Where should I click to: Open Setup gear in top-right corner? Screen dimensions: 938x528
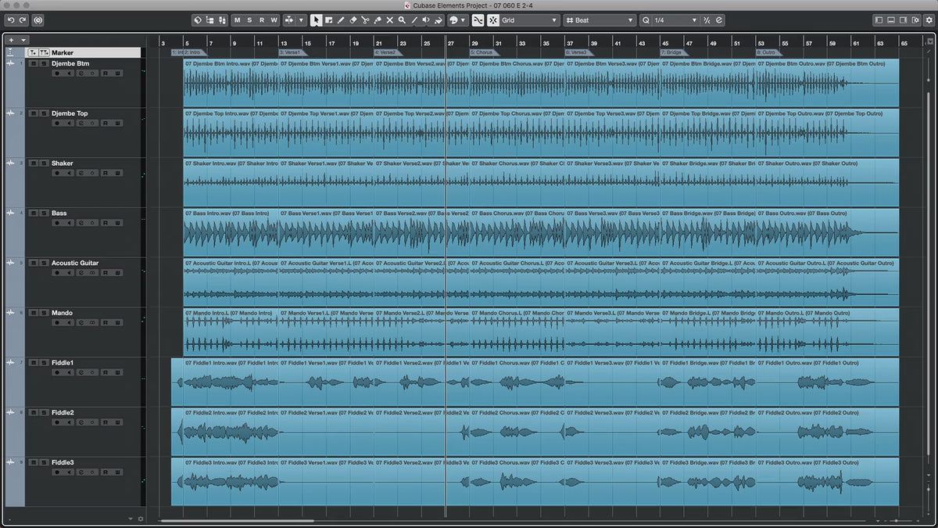(x=929, y=20)
